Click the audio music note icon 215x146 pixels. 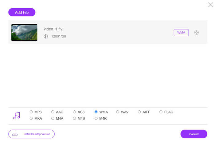17,116
